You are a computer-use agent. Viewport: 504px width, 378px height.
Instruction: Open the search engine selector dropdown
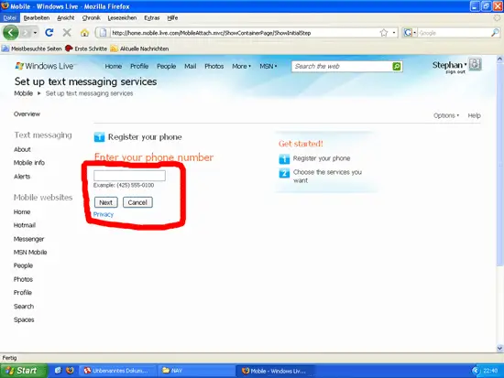pyautogui.click(x=410, y=33)
